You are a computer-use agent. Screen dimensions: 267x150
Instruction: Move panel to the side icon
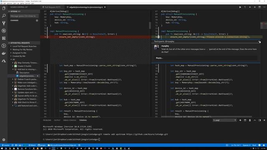[259, 120]
